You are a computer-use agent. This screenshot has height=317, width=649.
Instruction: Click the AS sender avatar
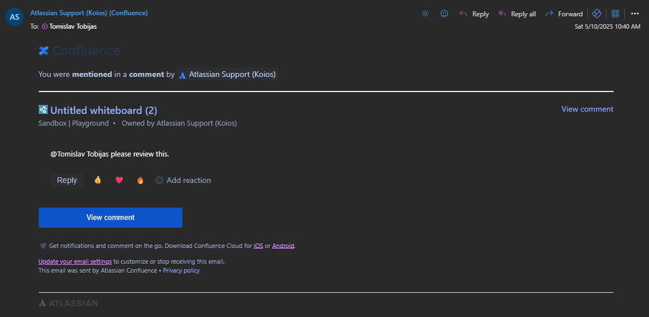(x=14, y=17)
